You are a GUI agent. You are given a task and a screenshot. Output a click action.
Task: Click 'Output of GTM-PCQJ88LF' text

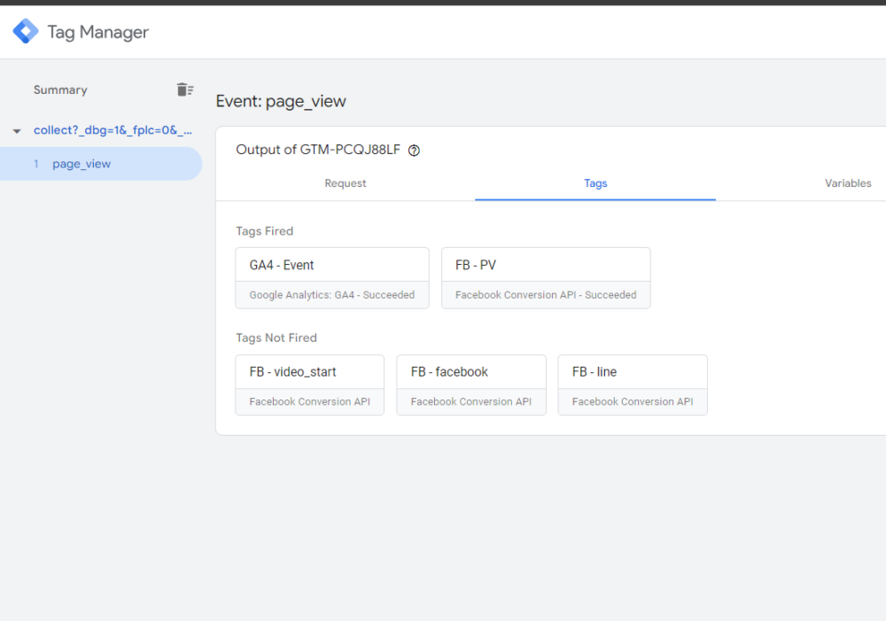pos(318,150)
